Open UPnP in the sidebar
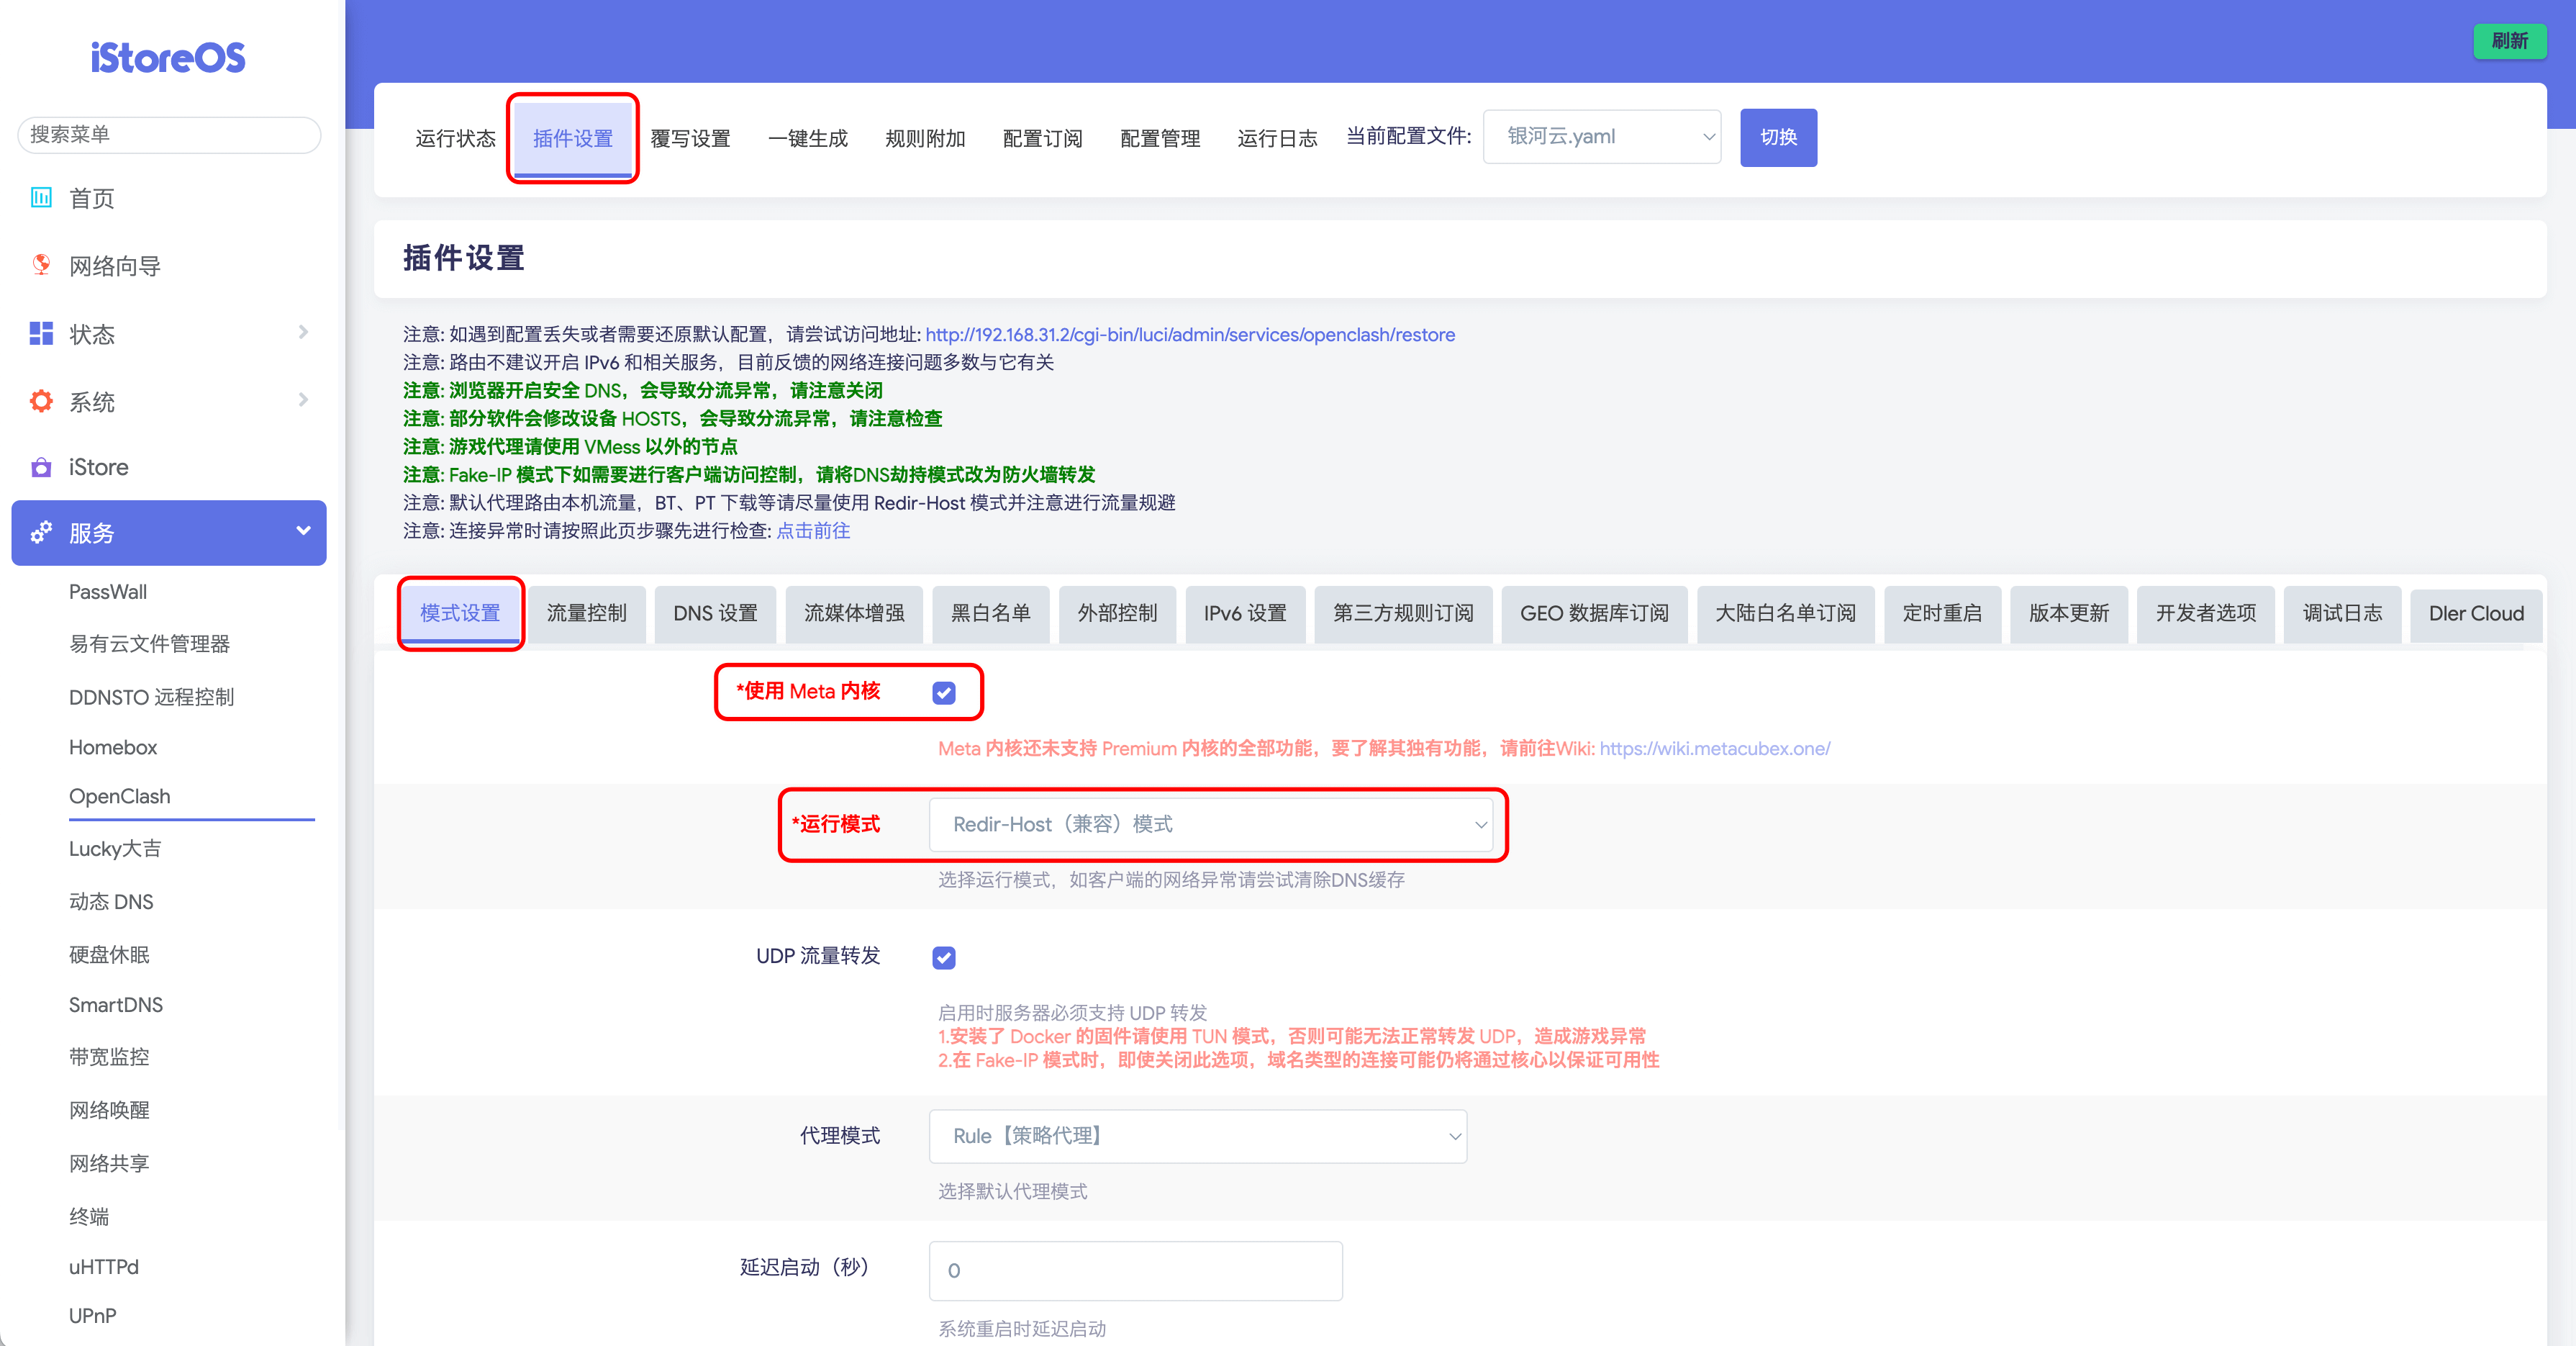This screenshot has height=1346, width=2576. coord(92,1316)
